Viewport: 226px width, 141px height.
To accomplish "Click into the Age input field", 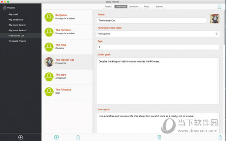I will [158, 47].
